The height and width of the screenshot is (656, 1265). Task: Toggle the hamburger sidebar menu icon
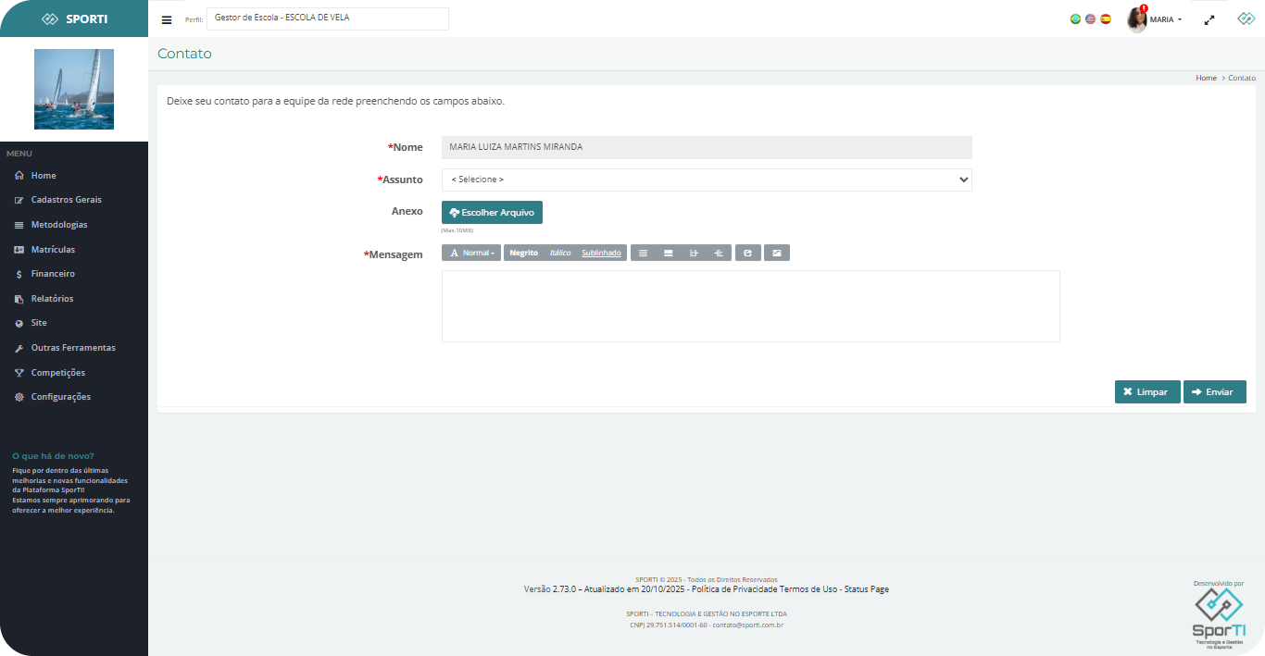point(167,19)
